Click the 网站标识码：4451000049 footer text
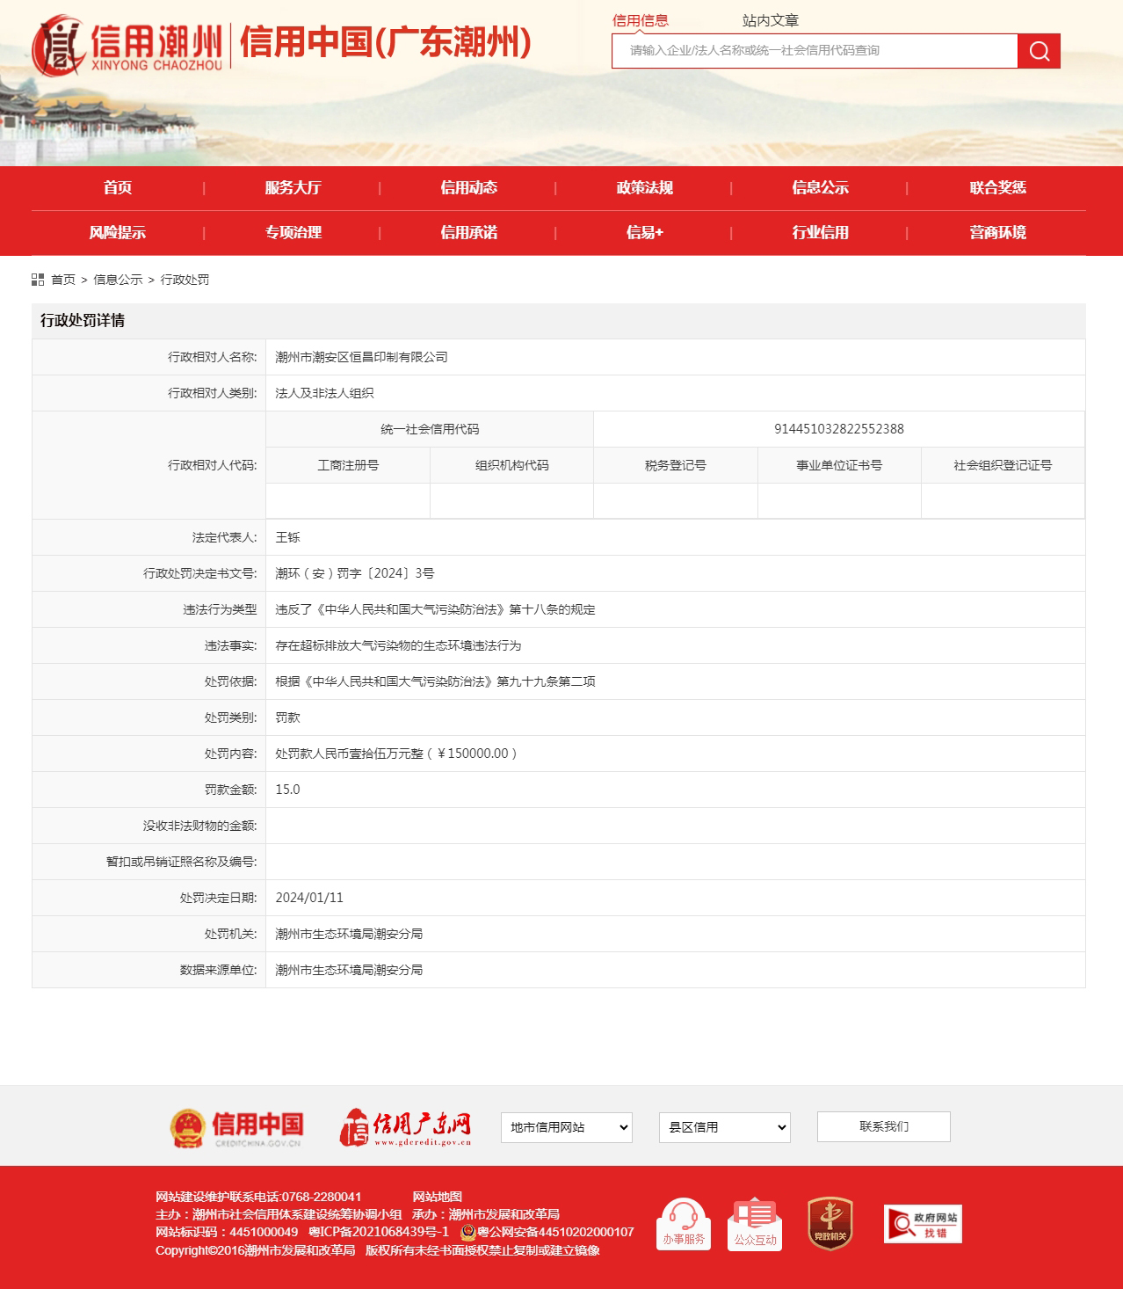The image size is (1123, 1289). 227,1232
